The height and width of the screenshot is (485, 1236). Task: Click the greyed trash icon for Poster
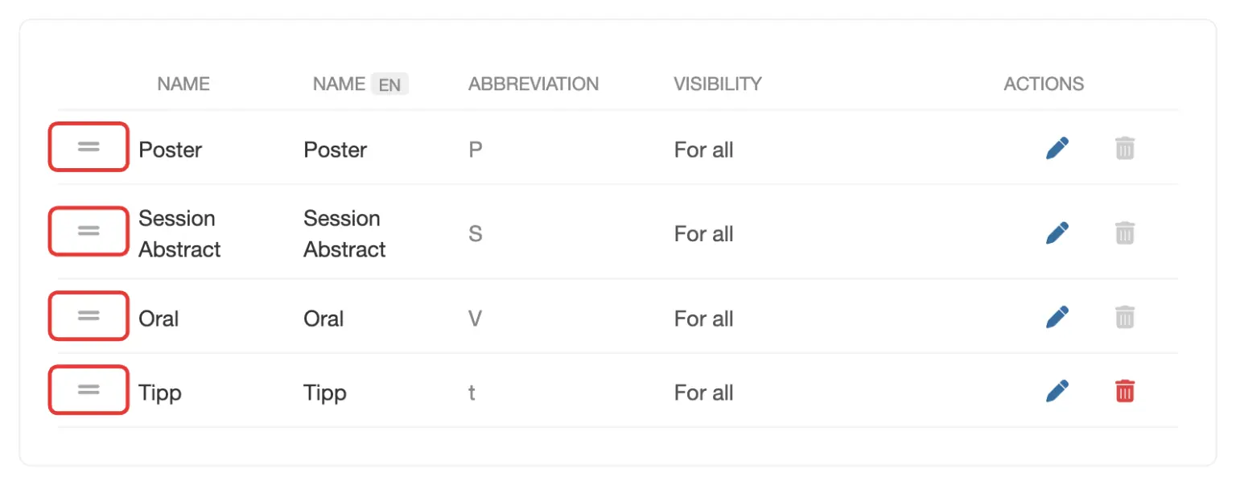1125,148
